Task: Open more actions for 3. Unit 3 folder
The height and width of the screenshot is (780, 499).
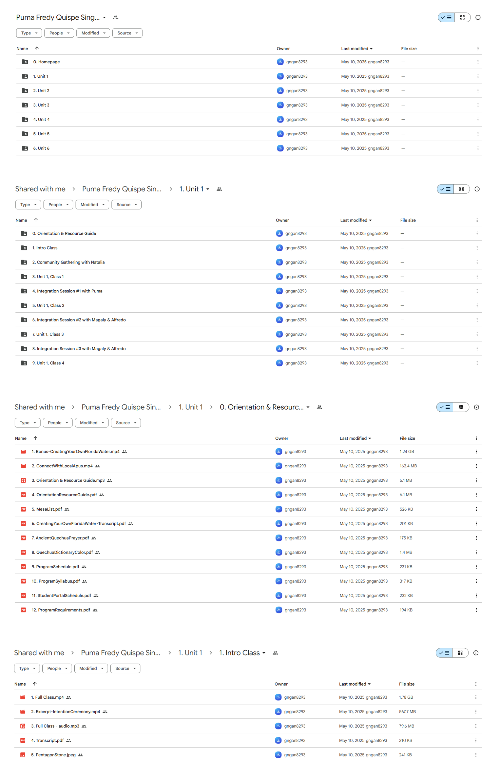Action: 478,105
